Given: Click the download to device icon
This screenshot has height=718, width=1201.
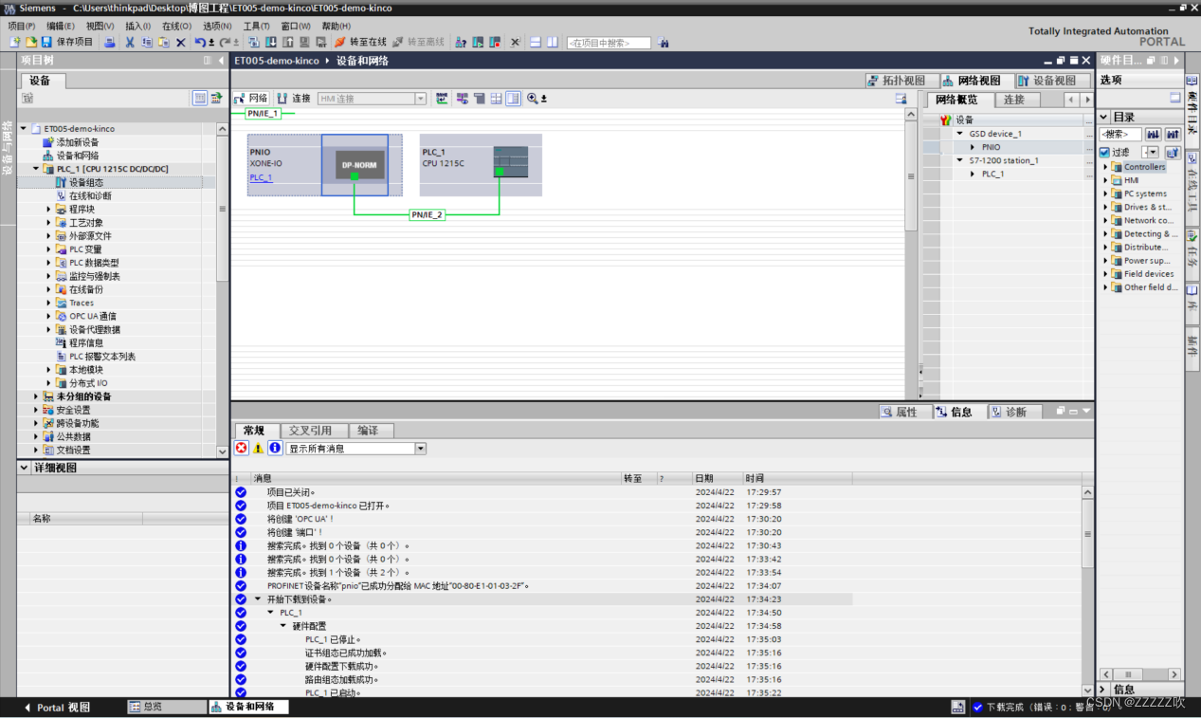Looking at the screenshot, I should click(272, 43).
